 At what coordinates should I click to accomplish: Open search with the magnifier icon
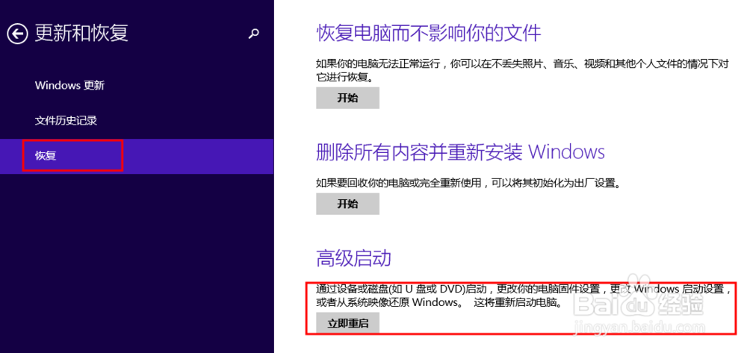[x=254, y=34]
